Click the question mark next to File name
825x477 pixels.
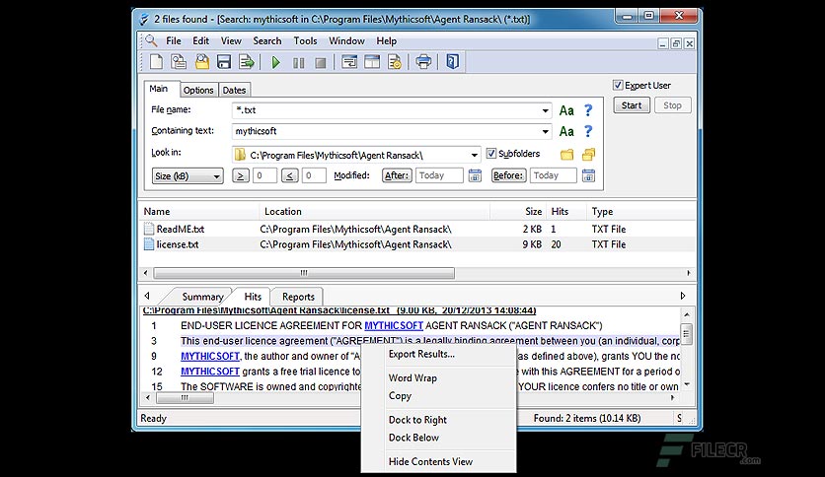click(x=588, y=110)
